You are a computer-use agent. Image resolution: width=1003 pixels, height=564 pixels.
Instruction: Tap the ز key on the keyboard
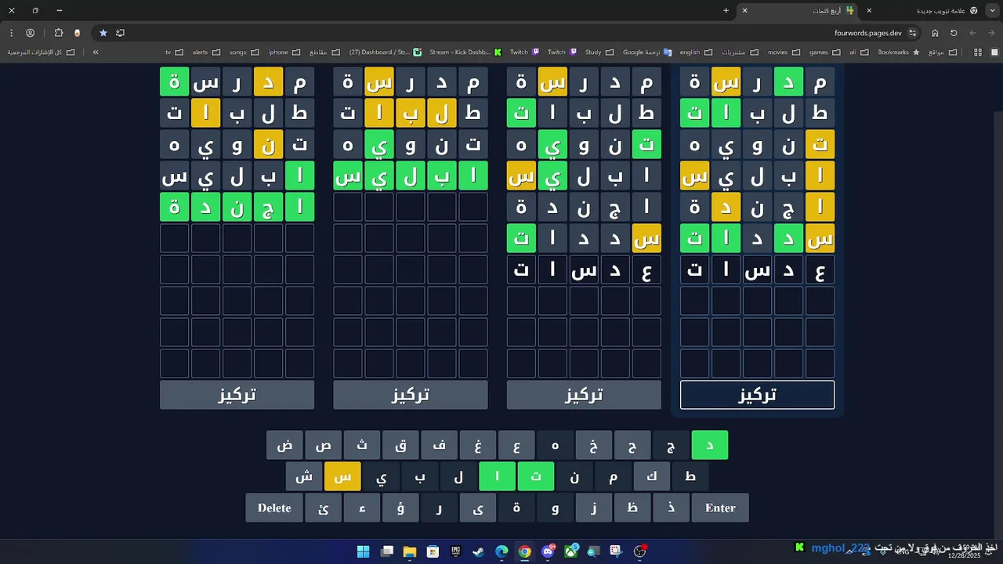point(594,508)
